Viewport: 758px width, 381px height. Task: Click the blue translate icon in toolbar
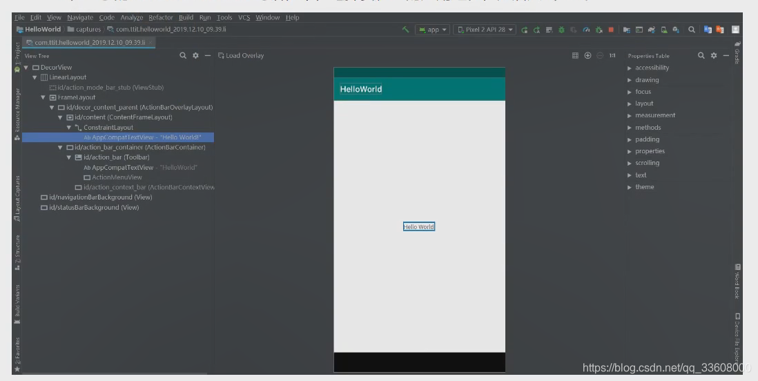708,30
